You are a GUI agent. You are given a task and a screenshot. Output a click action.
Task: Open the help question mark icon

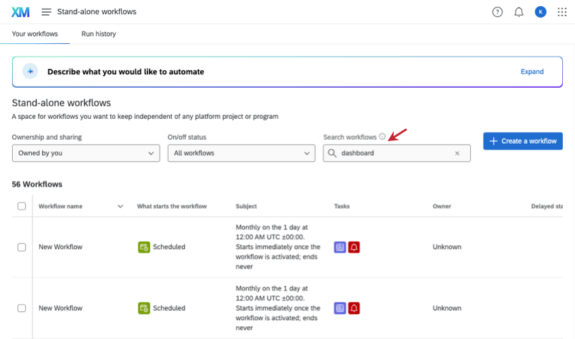click(497, 12)
